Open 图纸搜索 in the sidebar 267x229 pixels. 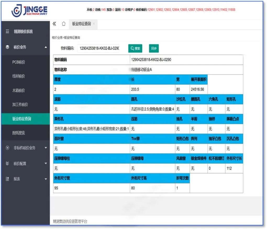pos(19,133)
